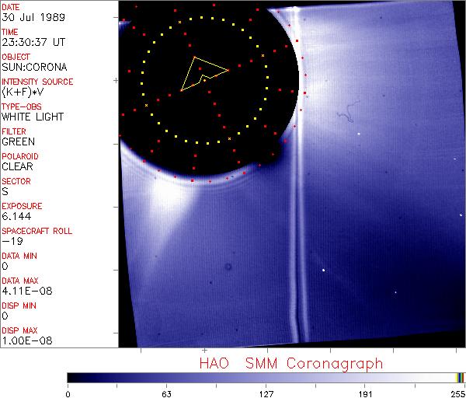Click the EXPOSURE label
466x398 pixels.
point(22,206)
